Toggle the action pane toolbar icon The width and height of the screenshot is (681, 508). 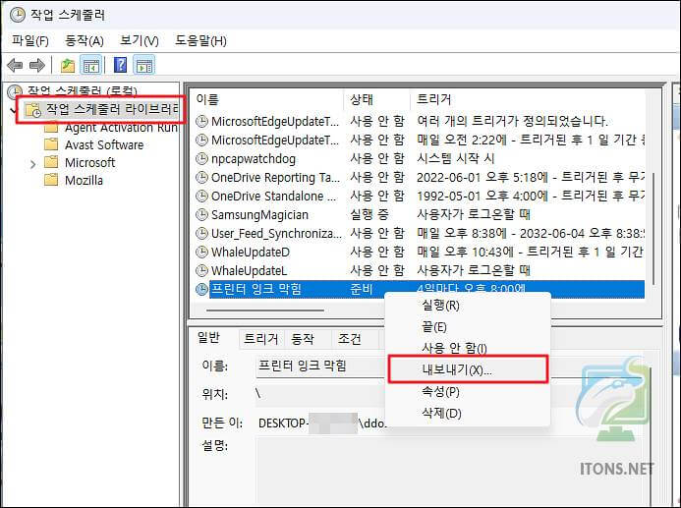[x=144, y=66]
